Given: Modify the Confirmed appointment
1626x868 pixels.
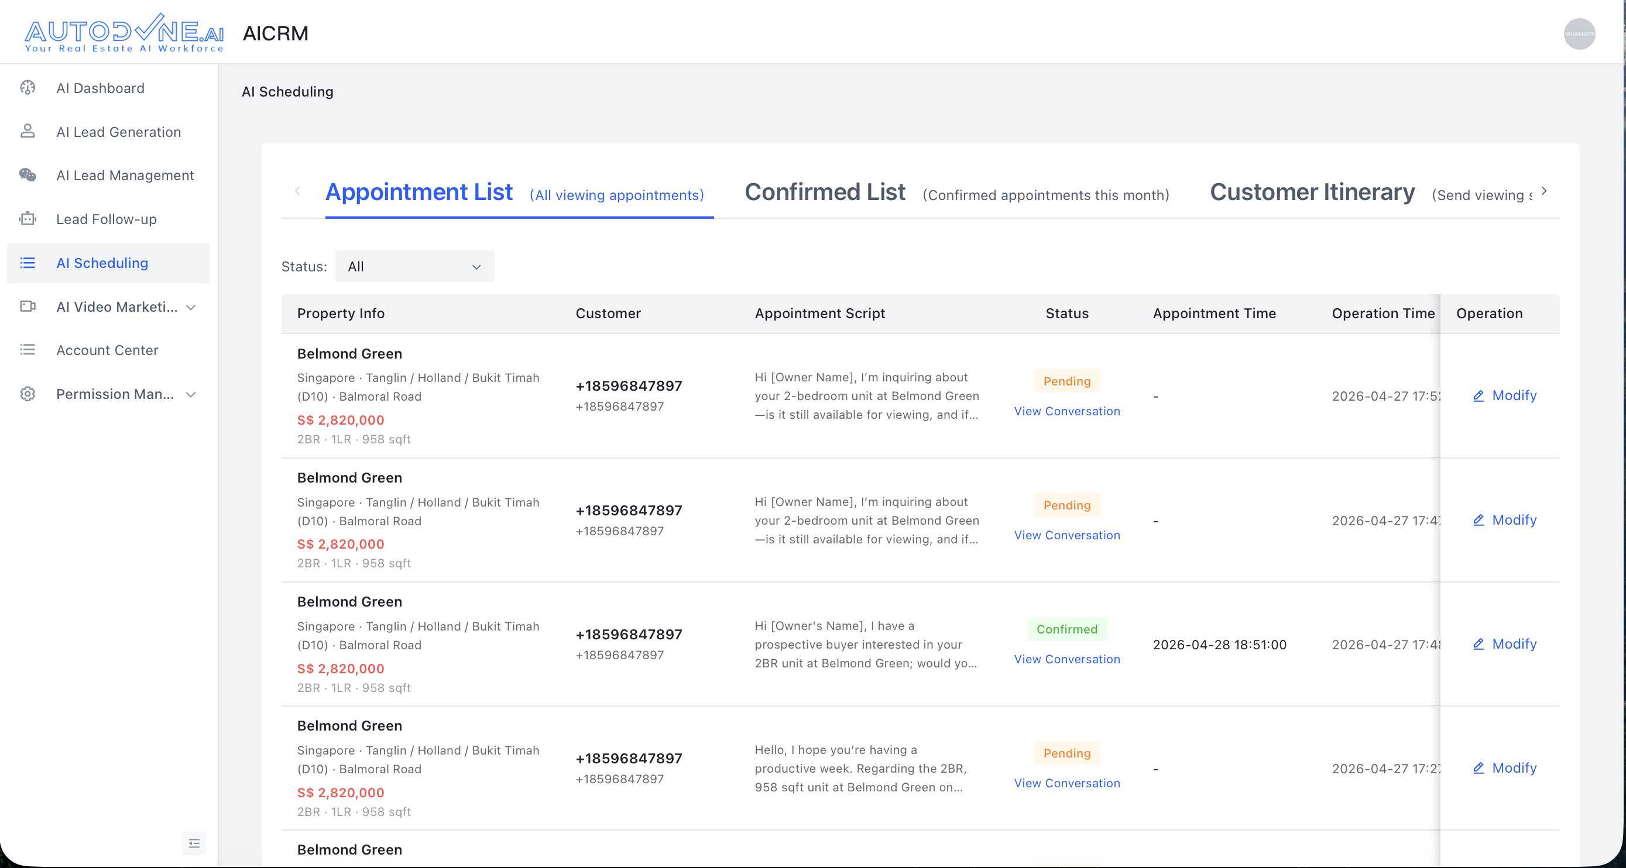Looking at the screenshot, I should pyautogui.click(x=1504, y=644).
